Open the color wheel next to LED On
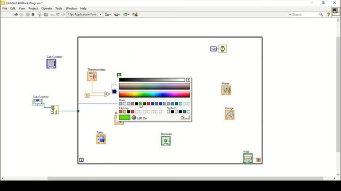 click(x=134, y=118)
